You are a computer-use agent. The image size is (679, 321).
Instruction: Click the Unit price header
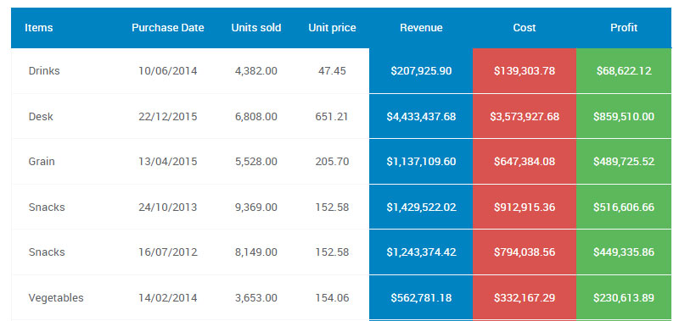click(x=332, y=28)
